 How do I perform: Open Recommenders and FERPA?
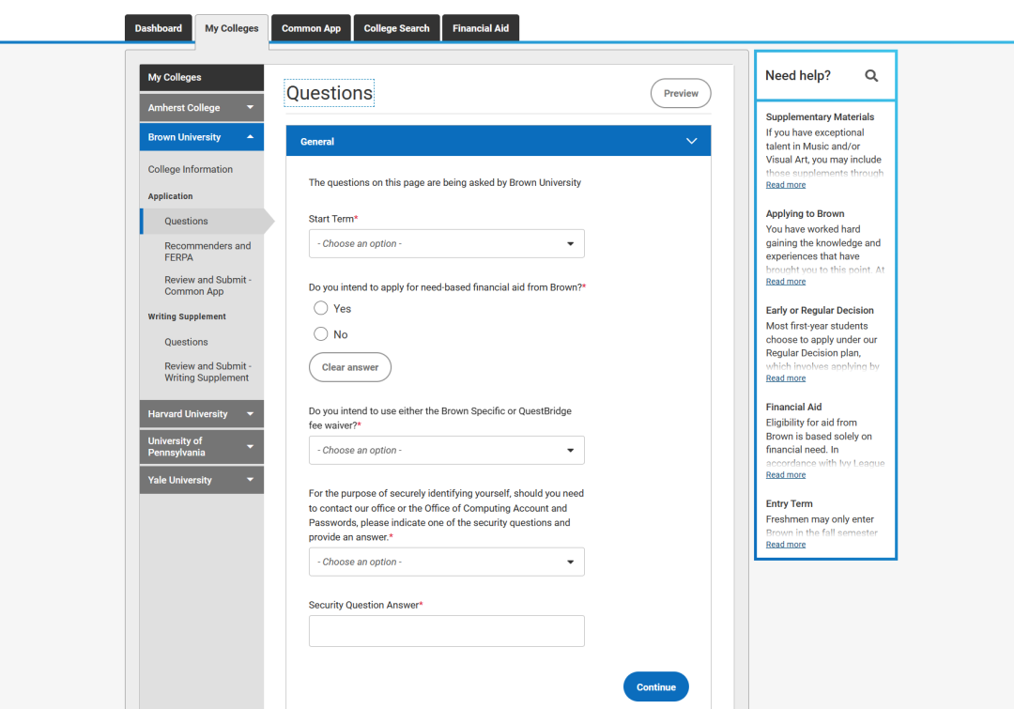coord(207,252)
